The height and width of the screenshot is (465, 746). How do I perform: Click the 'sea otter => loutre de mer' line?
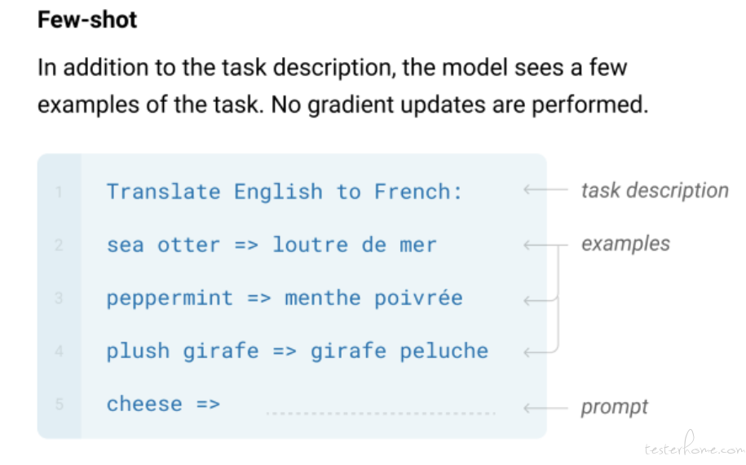271,245
